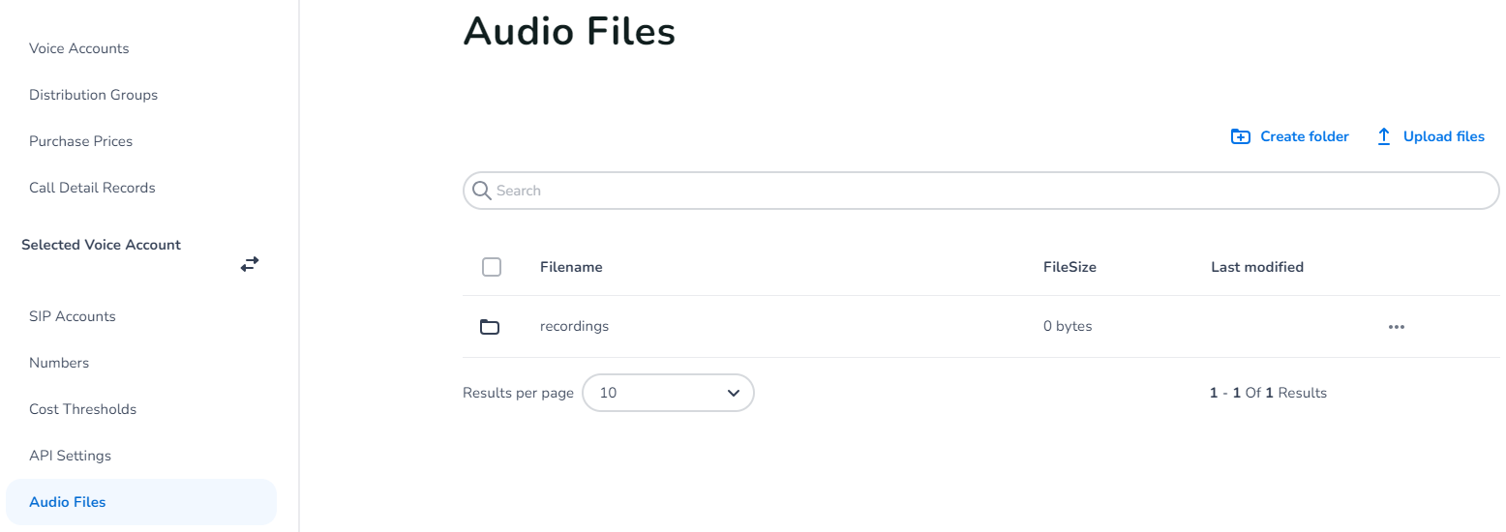Open the recordings folder by name
1506x532 pixels.
pos(574,326)
